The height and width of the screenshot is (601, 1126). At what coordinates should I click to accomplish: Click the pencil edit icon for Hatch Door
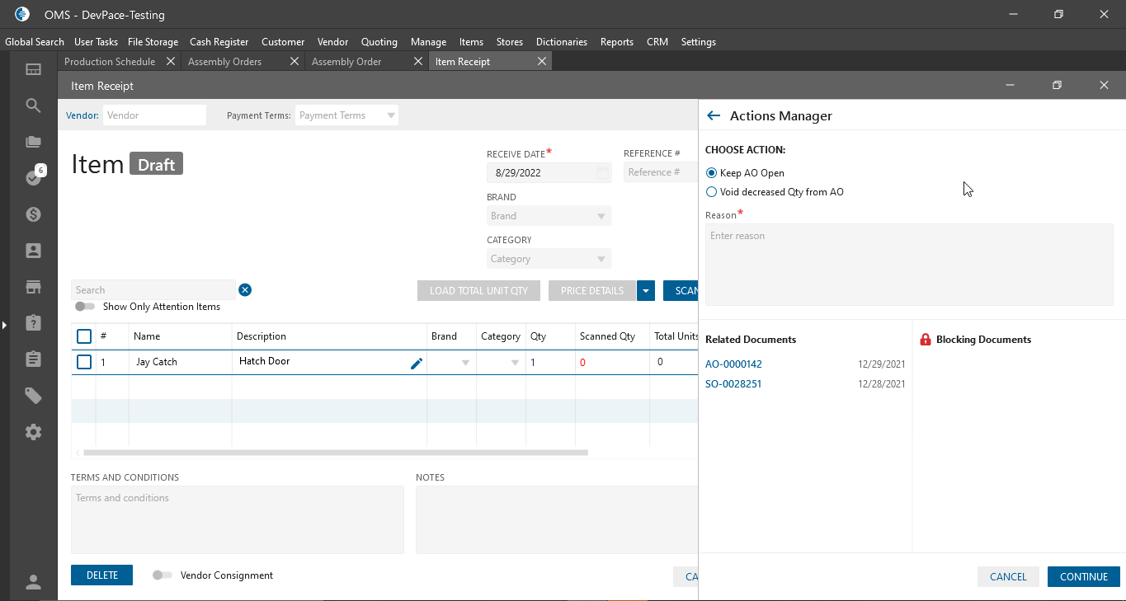[x=417, y=363]
